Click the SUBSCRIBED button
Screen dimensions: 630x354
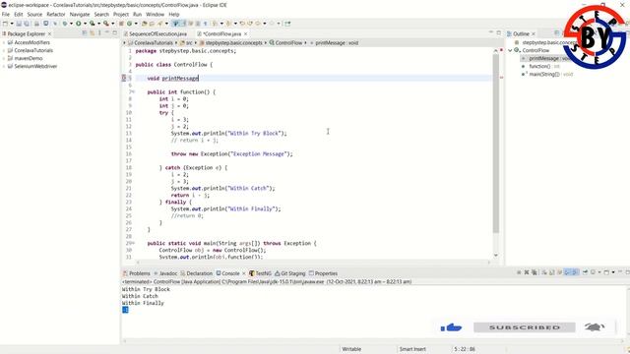click(525, 327)
